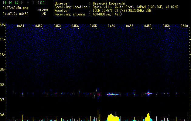Viewport: 191px width, 121px height.
Task: Click the 'meteor' label
Action: coord(43,9)
